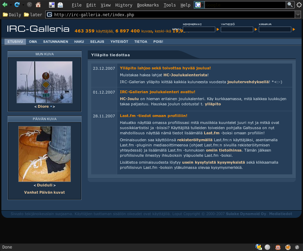Click the browser Back arrow button
The width and height of the screenshot is (303, 251).
(4, 5)
